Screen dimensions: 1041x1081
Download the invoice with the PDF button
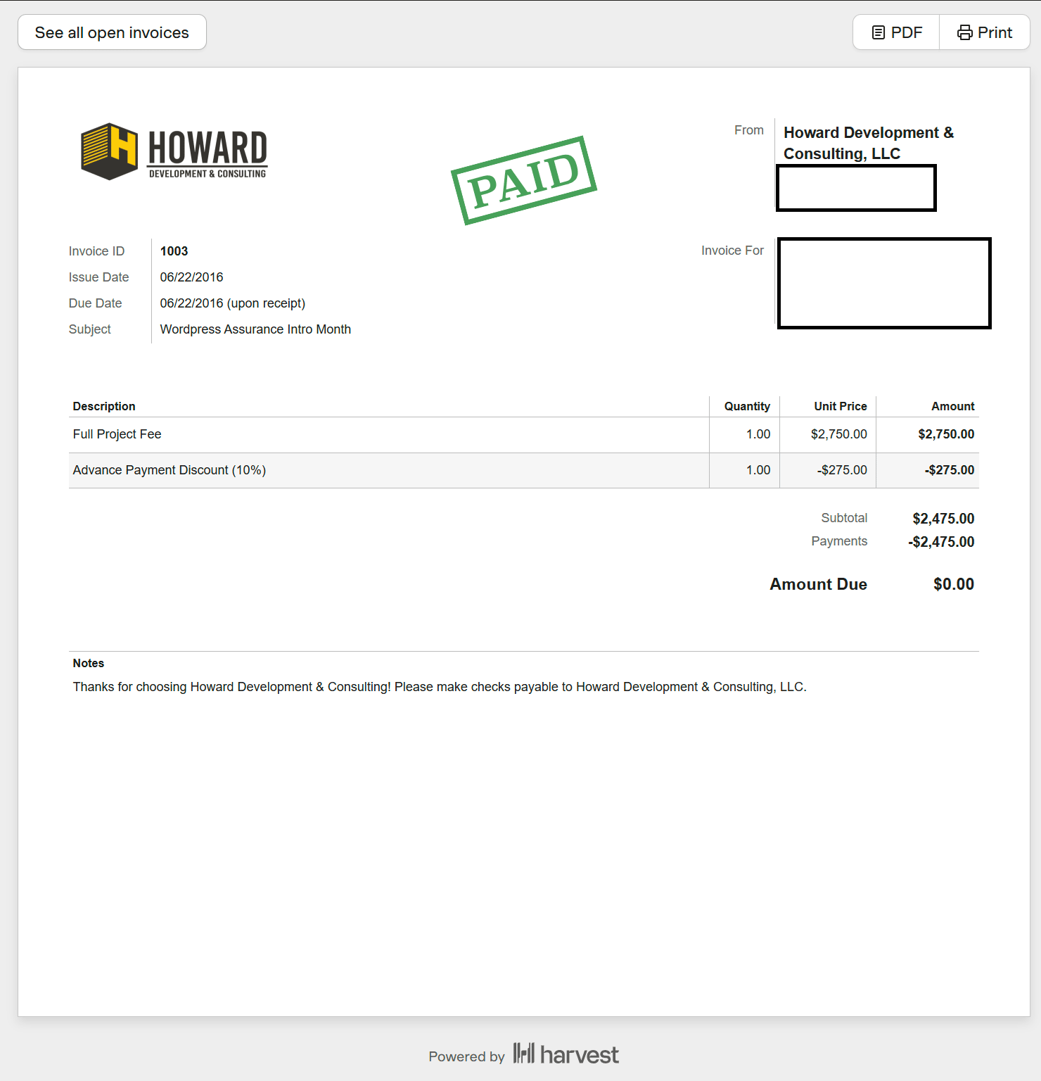coord(896,32)
